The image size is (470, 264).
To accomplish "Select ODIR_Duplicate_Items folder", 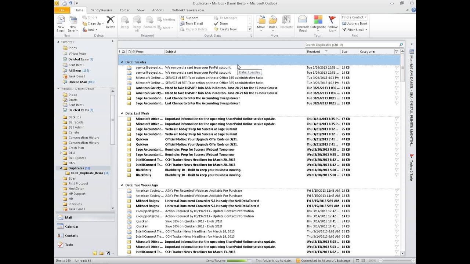I will pyautogui.click(x=87, y=173).
